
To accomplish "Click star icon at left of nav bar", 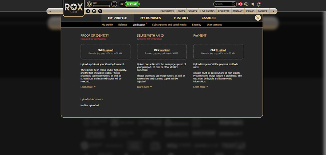I will coord(50,11).
